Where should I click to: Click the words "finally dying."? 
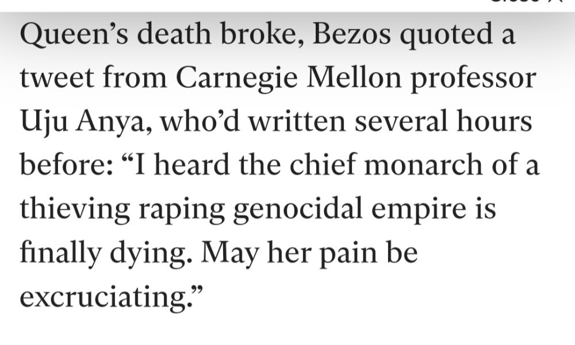tap(106, 254)
